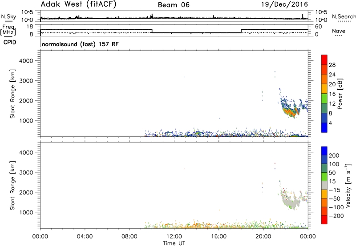The width and height of the screenshot is (356, 246).
Task: Click the 08:00 time axis tick label
Action: point(129,237)
